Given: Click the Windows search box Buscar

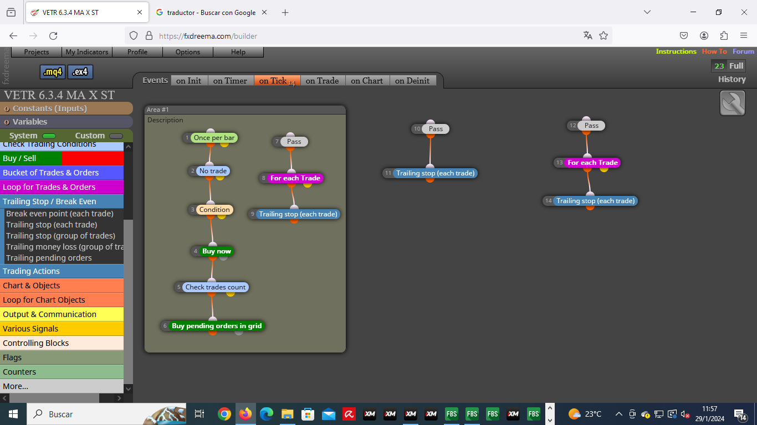Looking at the screenshot, I should coord(105,414).
